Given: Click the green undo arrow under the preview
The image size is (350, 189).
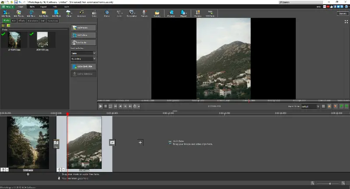Looking at the screenshot, I should (x=341, y=107).
